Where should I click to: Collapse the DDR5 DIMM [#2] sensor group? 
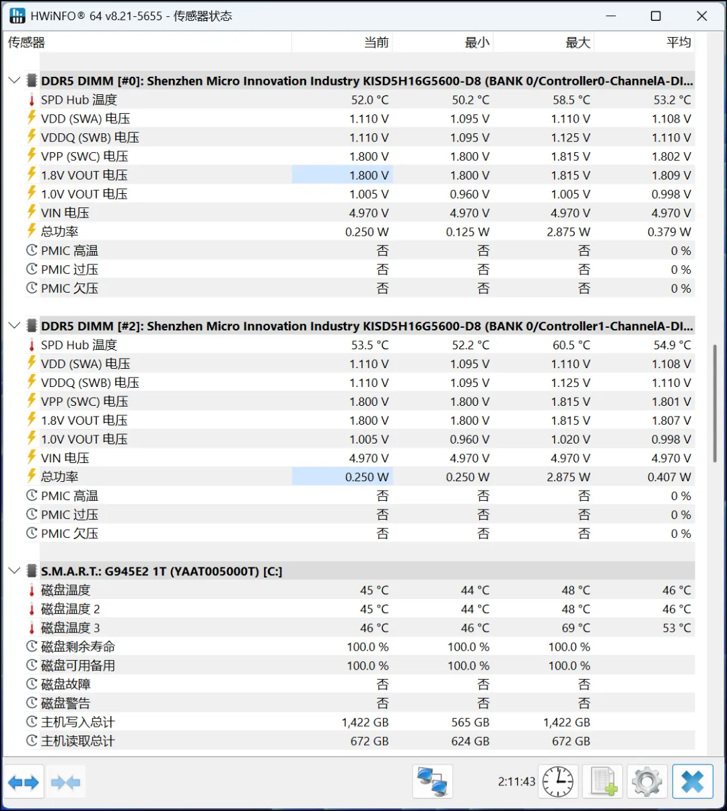click(x=14, y=326)
